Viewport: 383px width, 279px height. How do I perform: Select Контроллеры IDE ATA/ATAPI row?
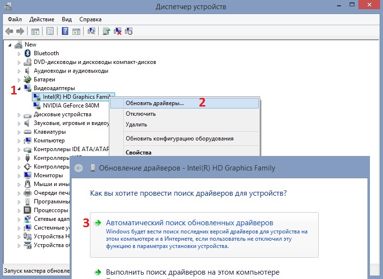[71, 149]
